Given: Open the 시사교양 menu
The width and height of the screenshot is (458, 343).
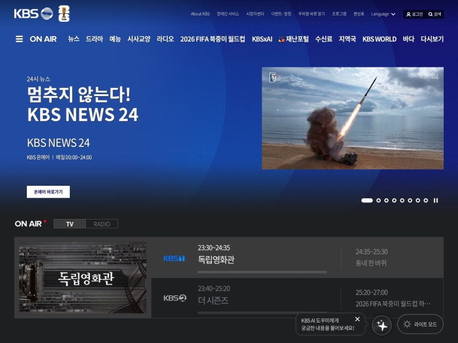Looking at the screenshot, I should pyautogui.click(x=139, y=39).
